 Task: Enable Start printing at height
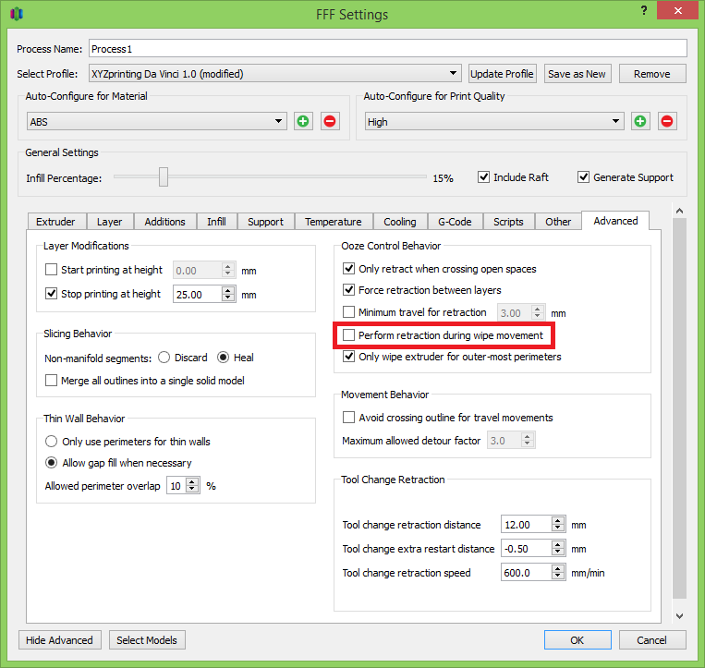(x=51, y=270)
